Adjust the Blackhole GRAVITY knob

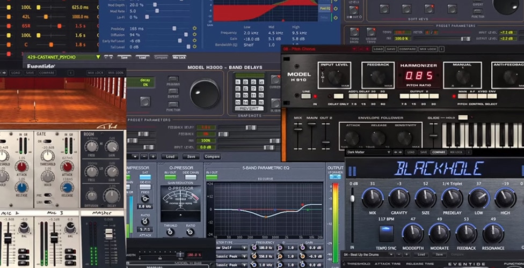coord(399,198)
